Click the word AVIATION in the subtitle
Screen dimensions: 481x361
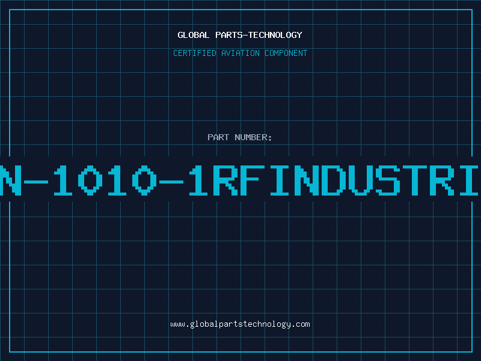pos(240,53)
